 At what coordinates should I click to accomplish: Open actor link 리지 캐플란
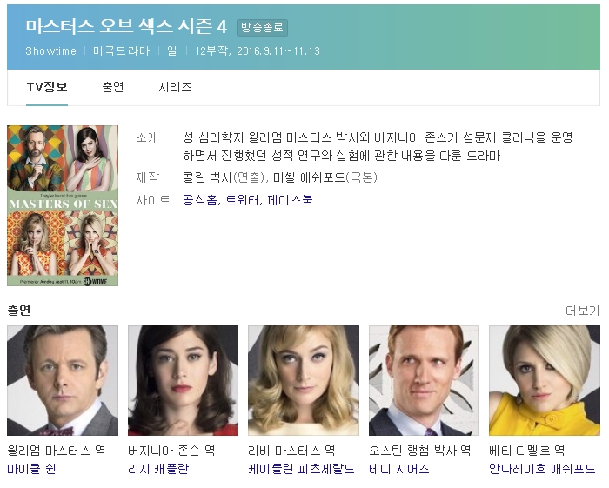[x=158, y=469]
